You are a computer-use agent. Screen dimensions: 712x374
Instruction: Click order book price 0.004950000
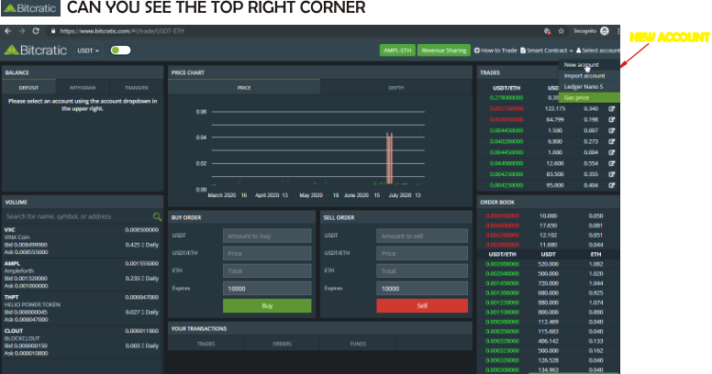coord(502,216)
